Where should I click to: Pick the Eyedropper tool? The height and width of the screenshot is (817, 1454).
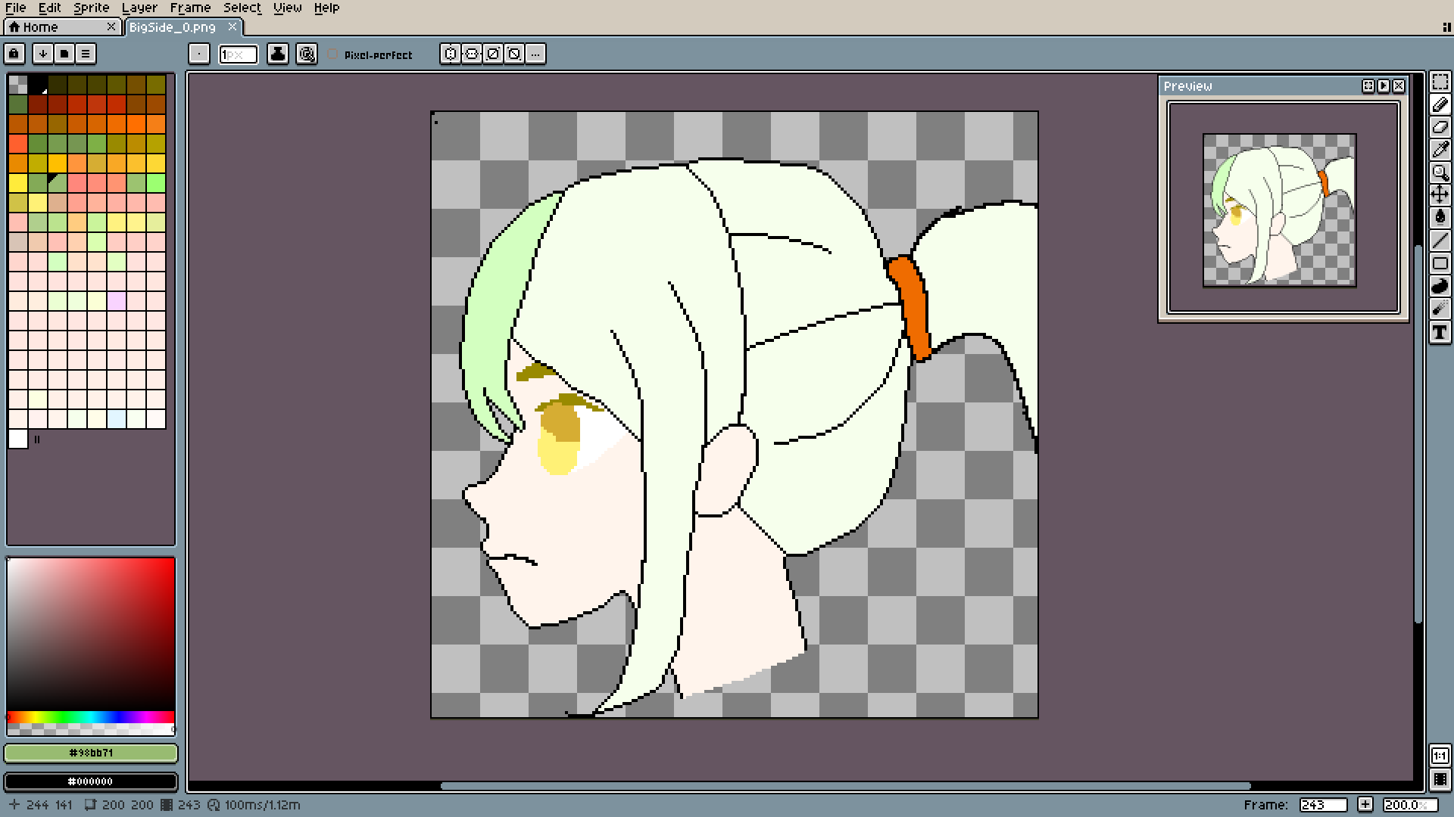pos(1440,150)
